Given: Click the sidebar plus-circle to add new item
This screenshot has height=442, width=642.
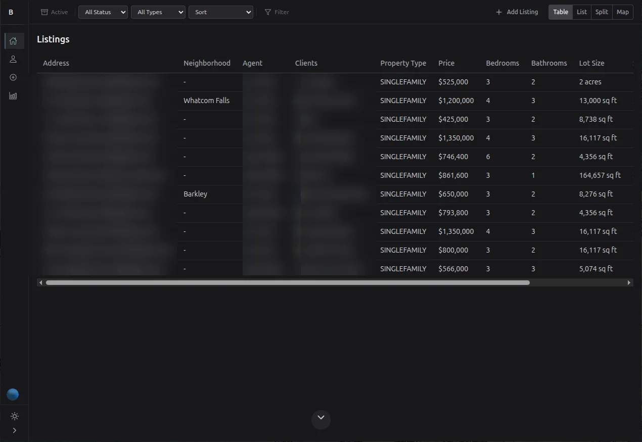Looking at the screenshot, I should click(13, 77).
